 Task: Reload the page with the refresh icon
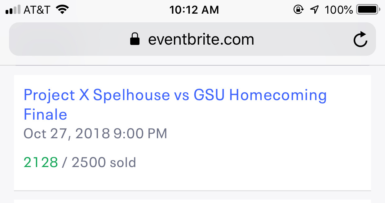(x=361, y=39)
